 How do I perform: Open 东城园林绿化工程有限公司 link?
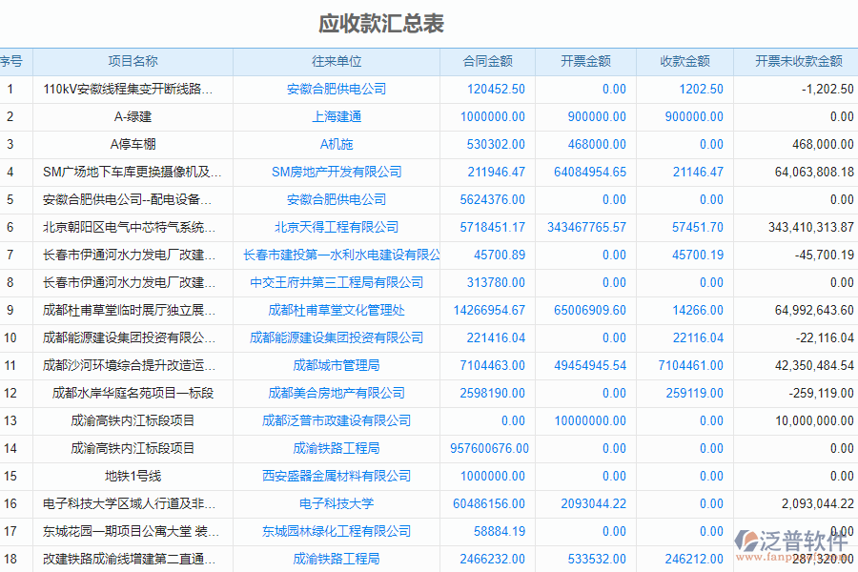click(341, 531)
